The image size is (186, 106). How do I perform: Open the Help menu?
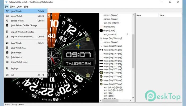[26, 7]
